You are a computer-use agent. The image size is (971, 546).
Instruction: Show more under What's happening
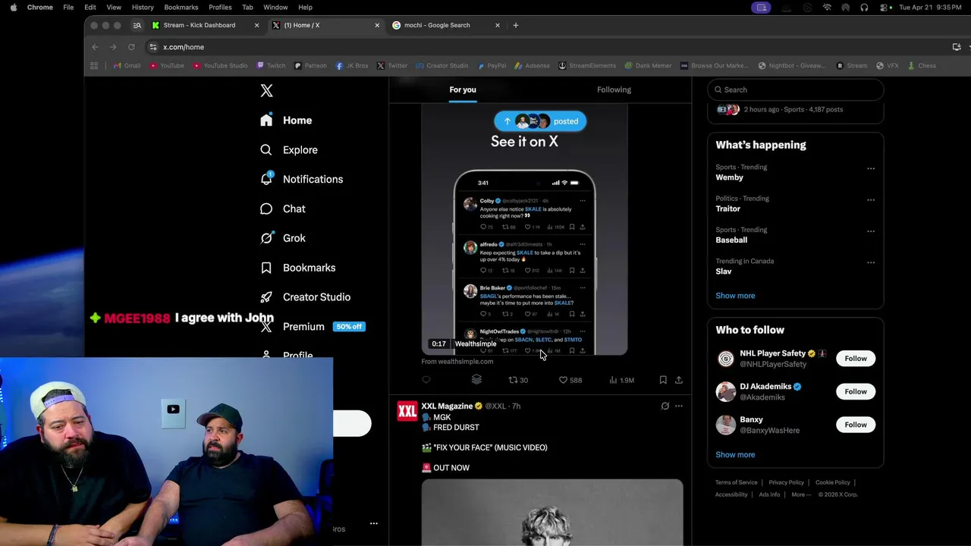[735, 296]
